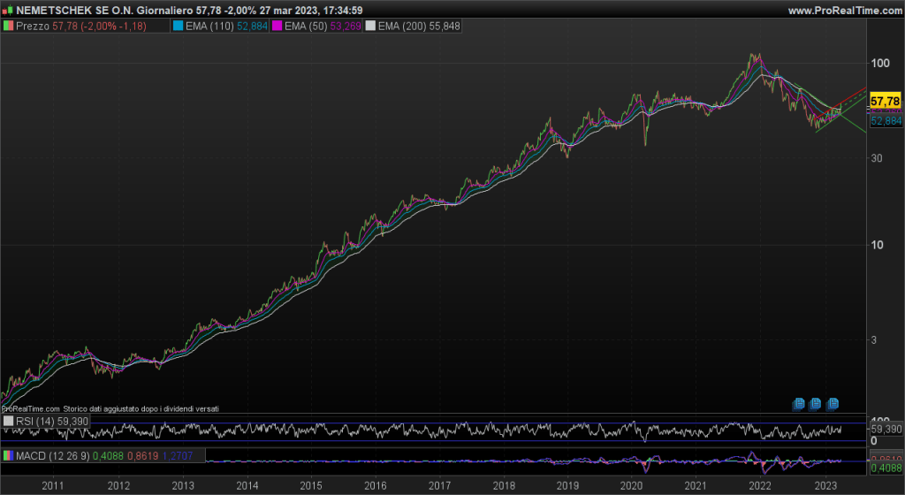
Task: Click the yellow 57,78 current price tag
Action: [886, 102]
